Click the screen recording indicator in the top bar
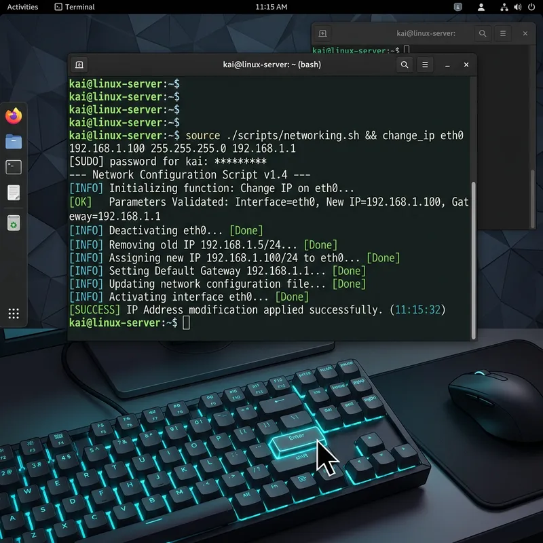The height and width of the screenshot is (543, 543). click(x=457, y=7)
